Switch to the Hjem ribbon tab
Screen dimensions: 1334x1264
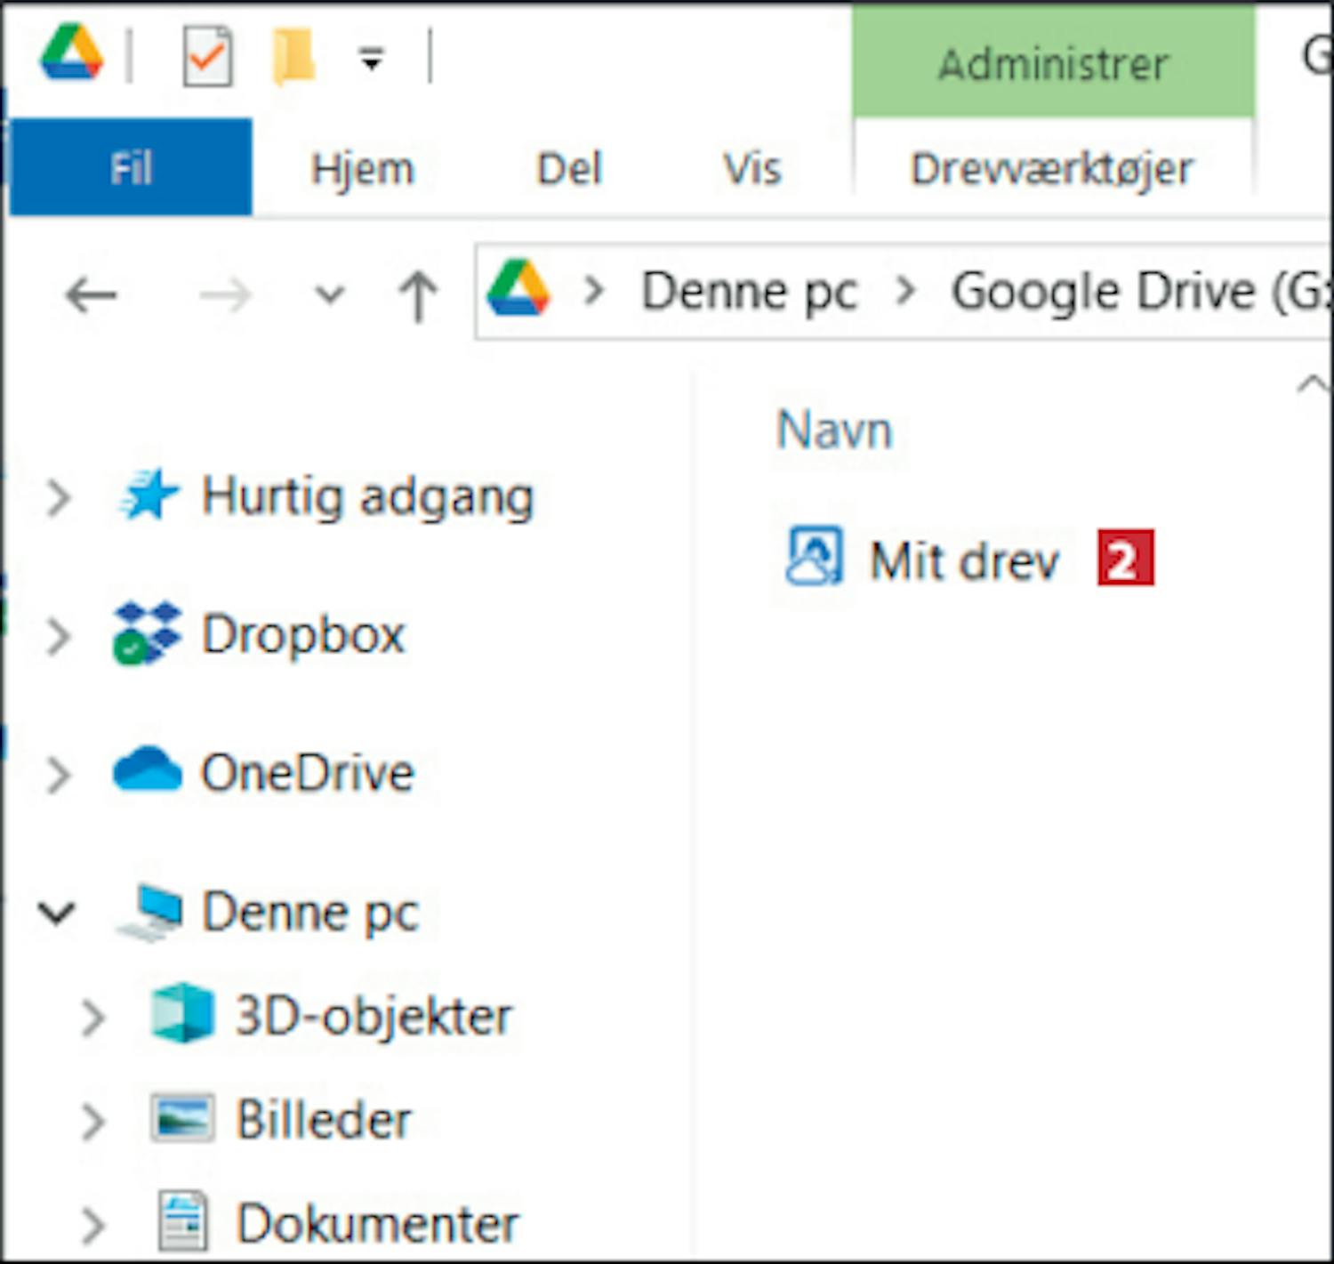(x=363, y=168)
